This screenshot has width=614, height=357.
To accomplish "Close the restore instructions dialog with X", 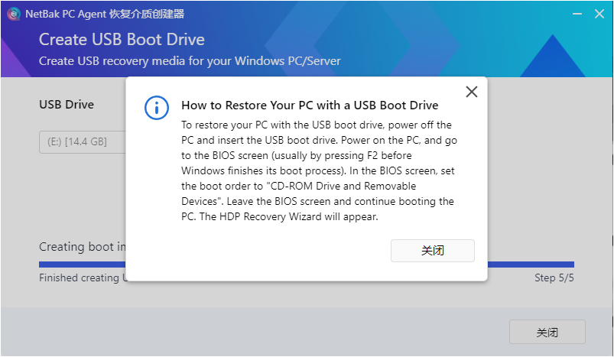I will [472, 92].
